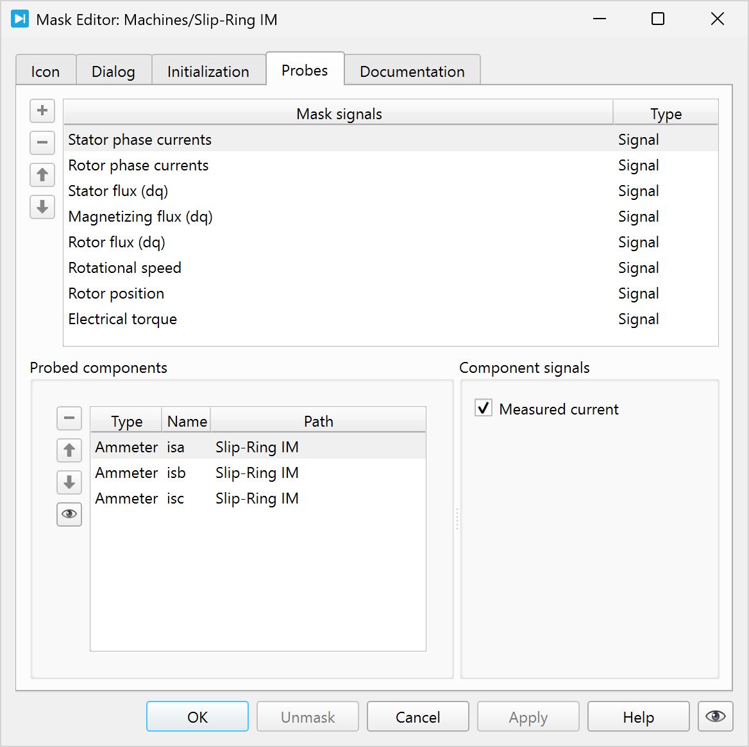Open Help for the mask editor
This screenshot has height=747, width=749.
[638, 717]
